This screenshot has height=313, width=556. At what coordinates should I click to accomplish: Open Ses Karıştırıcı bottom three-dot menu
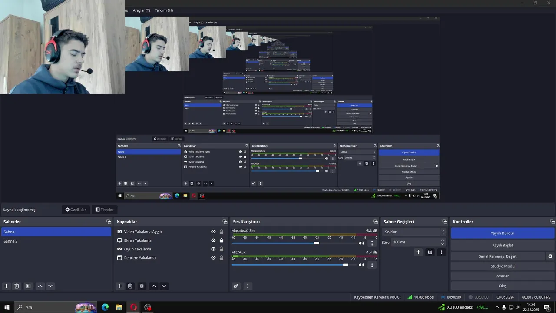pos(248,286)
